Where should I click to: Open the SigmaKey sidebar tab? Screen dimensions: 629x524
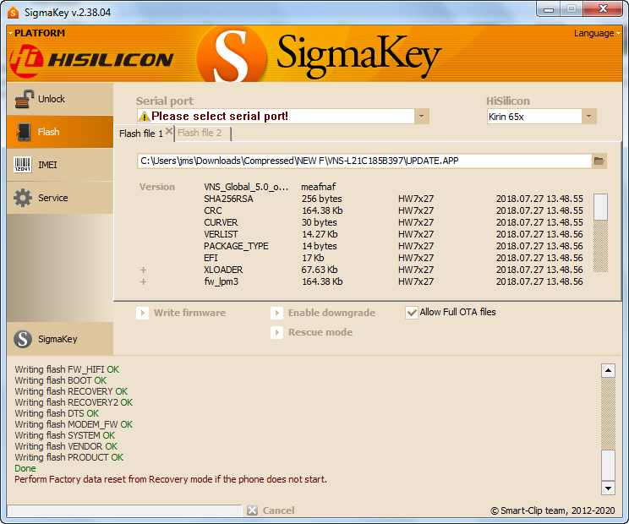tap(60, 339)
